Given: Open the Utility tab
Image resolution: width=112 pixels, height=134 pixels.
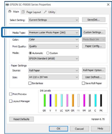Looking at the screenshot, I should coord(49,12).
